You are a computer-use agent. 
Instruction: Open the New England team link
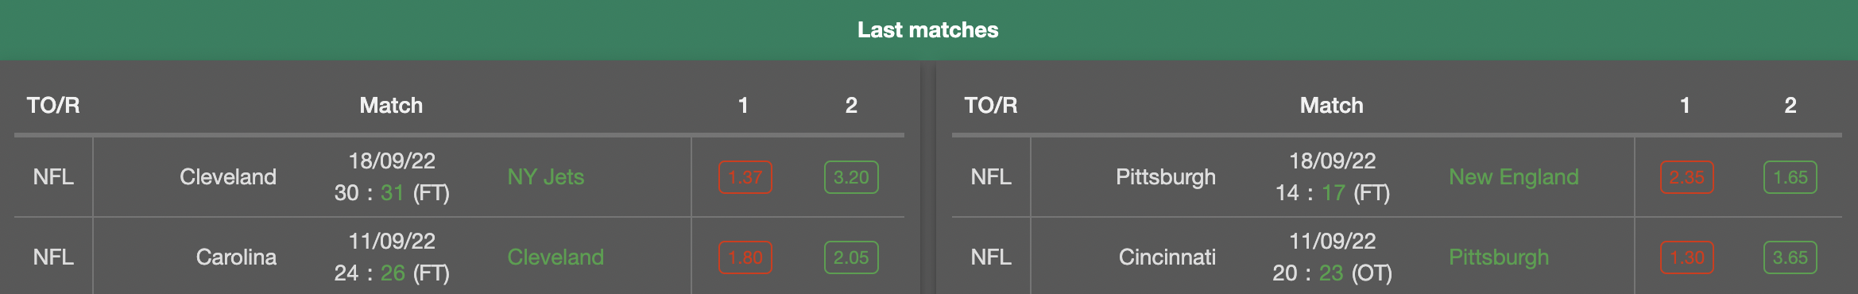(x=1514, y=177)
